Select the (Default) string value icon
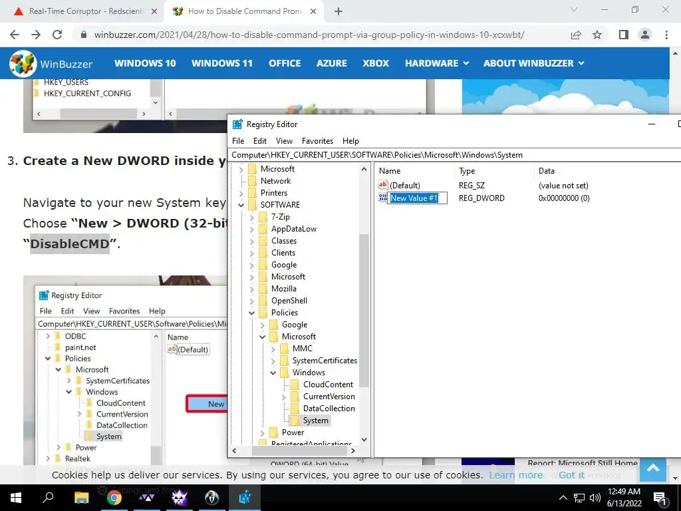The image size is (681, 511). coord(382,185)
